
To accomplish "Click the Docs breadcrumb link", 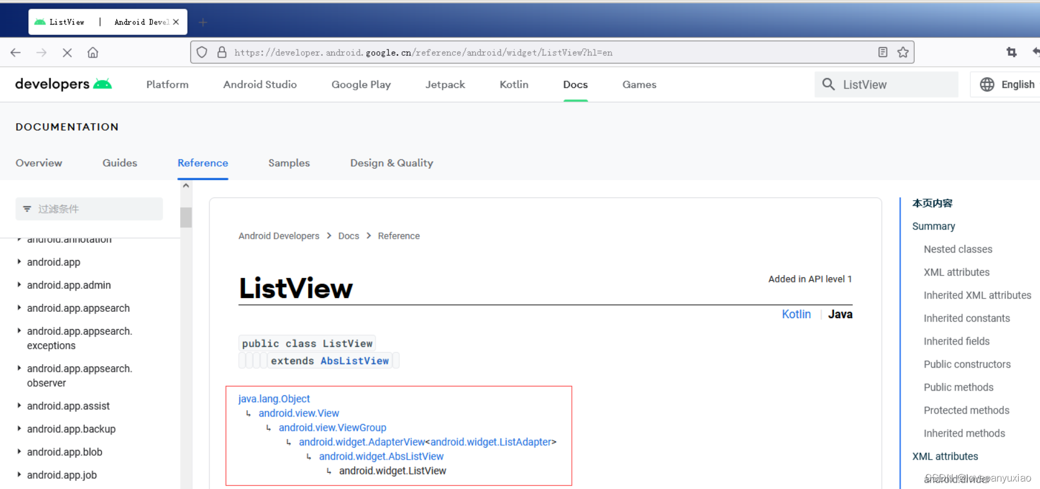I will tap(349, 236).
